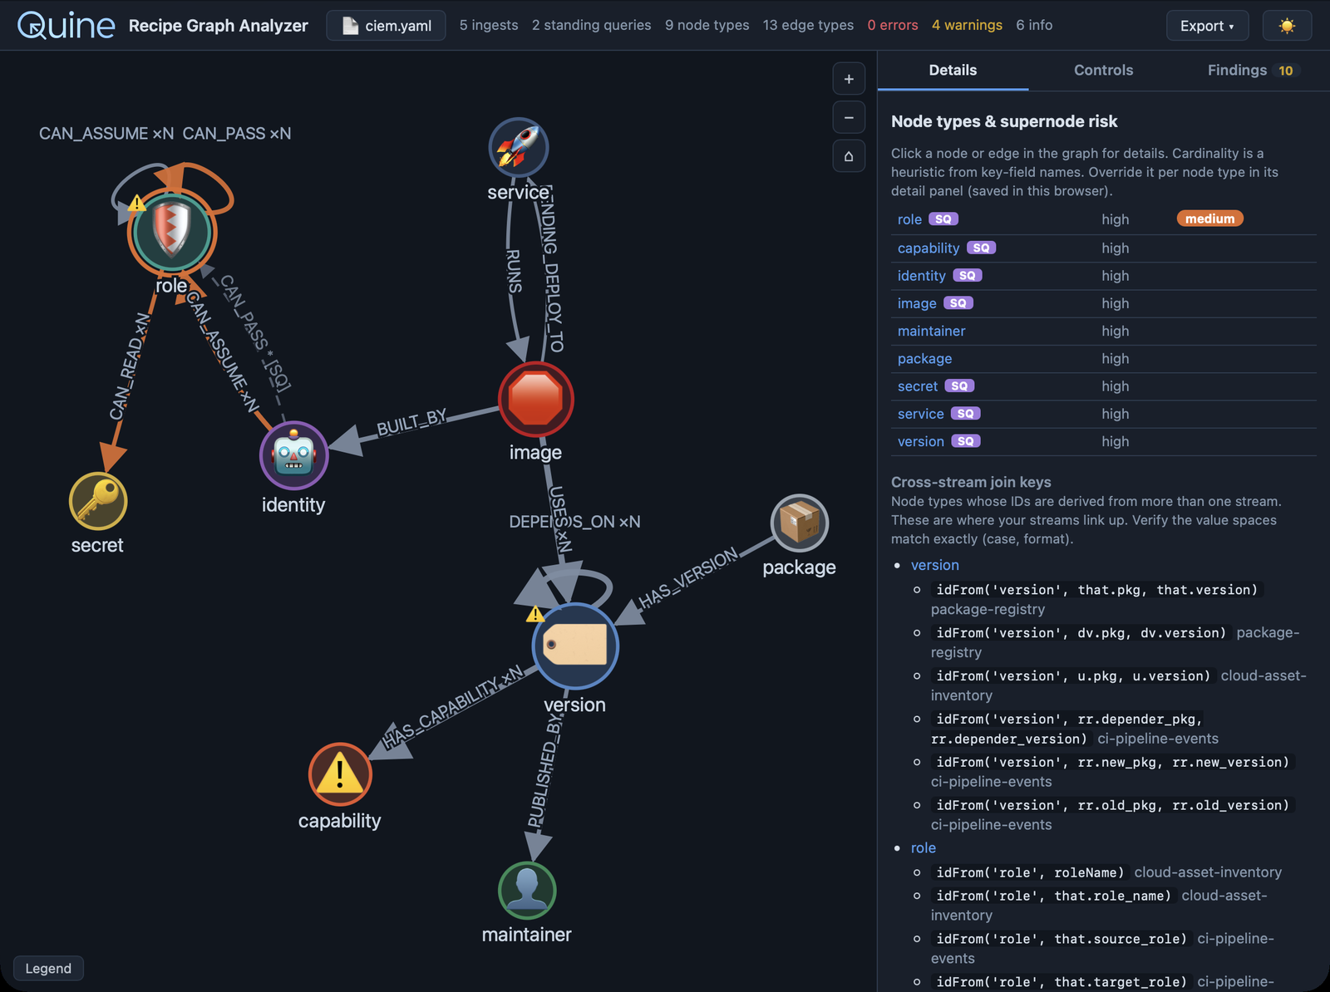The width and height of the screenshot is (1330, 992).
Task: Click the SQ badge next to role
Action: (x=943, y=219)
